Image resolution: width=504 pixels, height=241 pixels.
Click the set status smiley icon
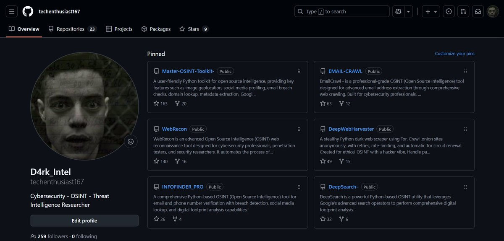(131, 142)
